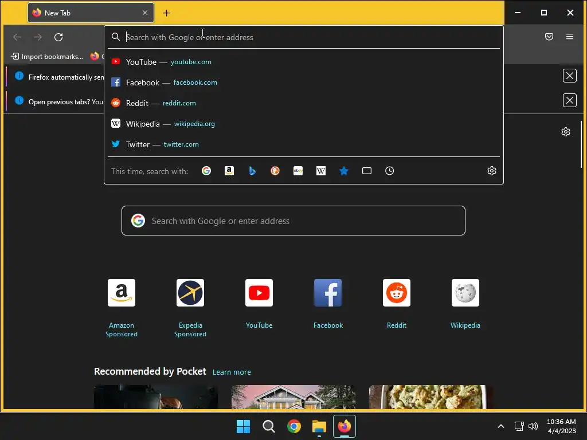Screen dimensions: 587x440
Task: Click Firefox icon in the taskbar
Action: click(345, 426)
